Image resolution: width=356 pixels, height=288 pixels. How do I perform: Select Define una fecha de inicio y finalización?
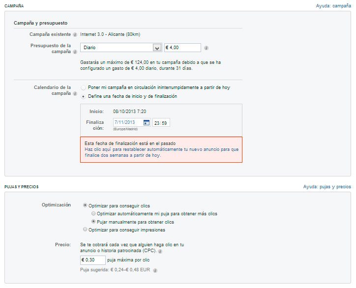click(84, 96)
